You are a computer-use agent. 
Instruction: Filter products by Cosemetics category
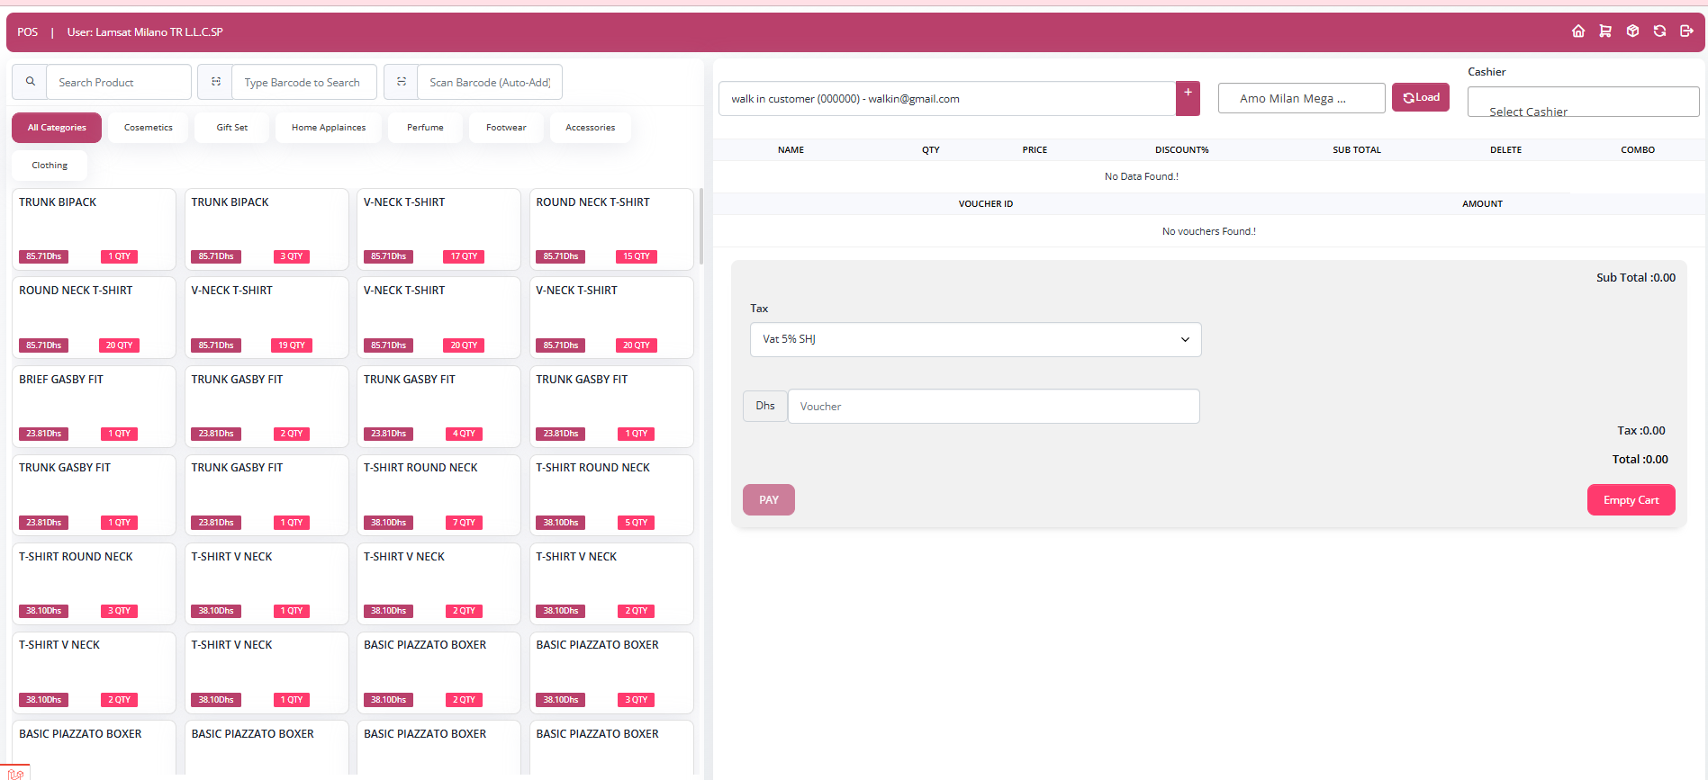pos(149,128)
